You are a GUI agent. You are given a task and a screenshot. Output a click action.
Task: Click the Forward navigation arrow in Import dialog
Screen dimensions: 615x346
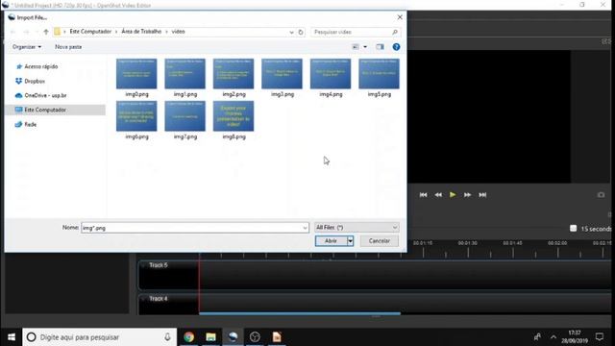26,32
